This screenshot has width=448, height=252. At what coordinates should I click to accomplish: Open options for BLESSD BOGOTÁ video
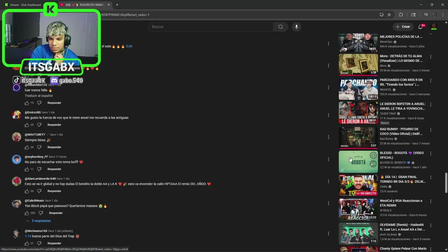(x=430, y=154)
